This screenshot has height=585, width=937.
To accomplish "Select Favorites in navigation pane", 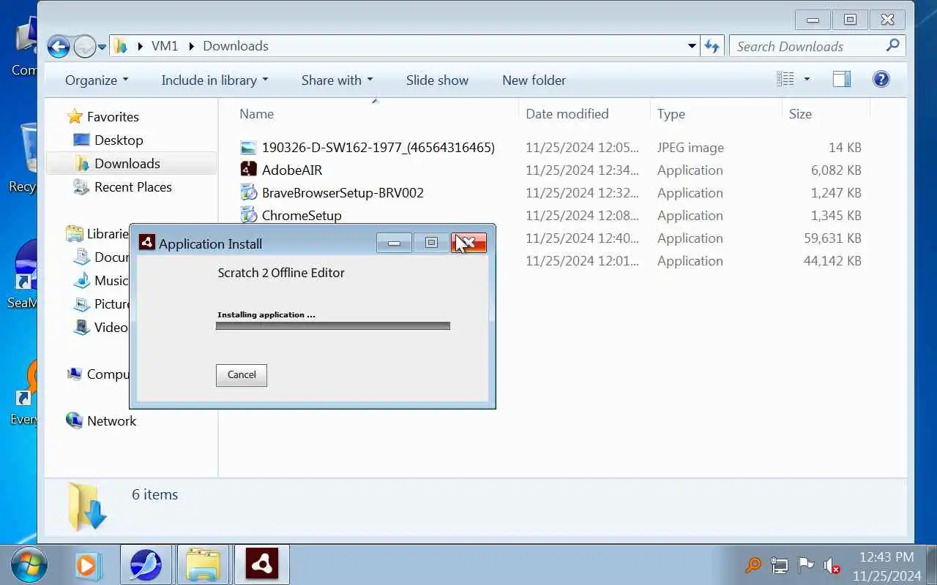I will pyautogui.click(x=112, y=117).
